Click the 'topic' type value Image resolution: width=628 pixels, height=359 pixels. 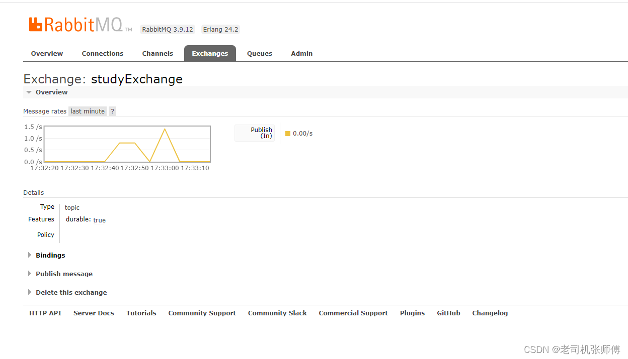(72, 207)
